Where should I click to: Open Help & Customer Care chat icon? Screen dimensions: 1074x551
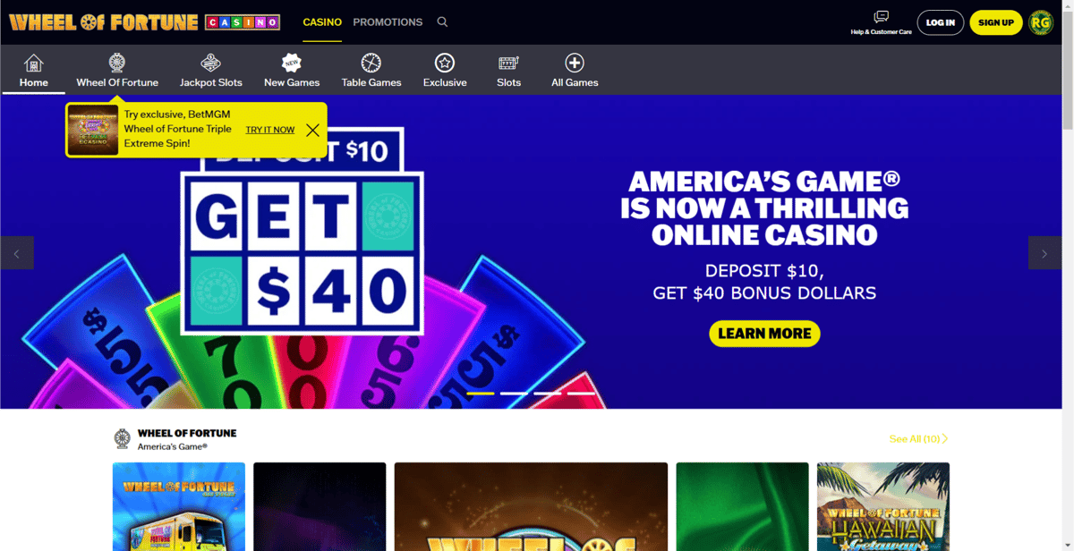pyautogui.click(x=882, y=17)
